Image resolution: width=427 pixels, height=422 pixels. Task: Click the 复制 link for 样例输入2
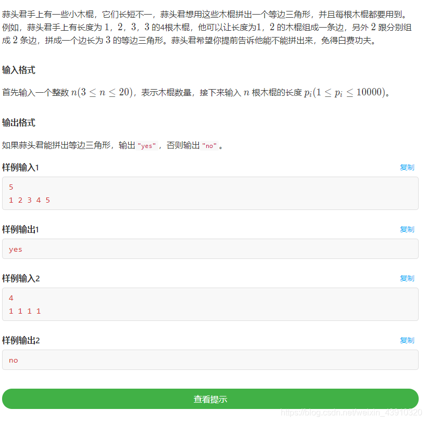pos(407,278)
